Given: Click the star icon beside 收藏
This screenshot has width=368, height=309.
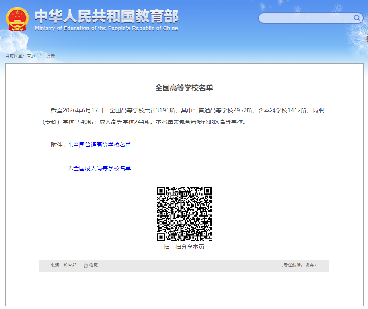Looking at the screenshot, I should (86, 266).
